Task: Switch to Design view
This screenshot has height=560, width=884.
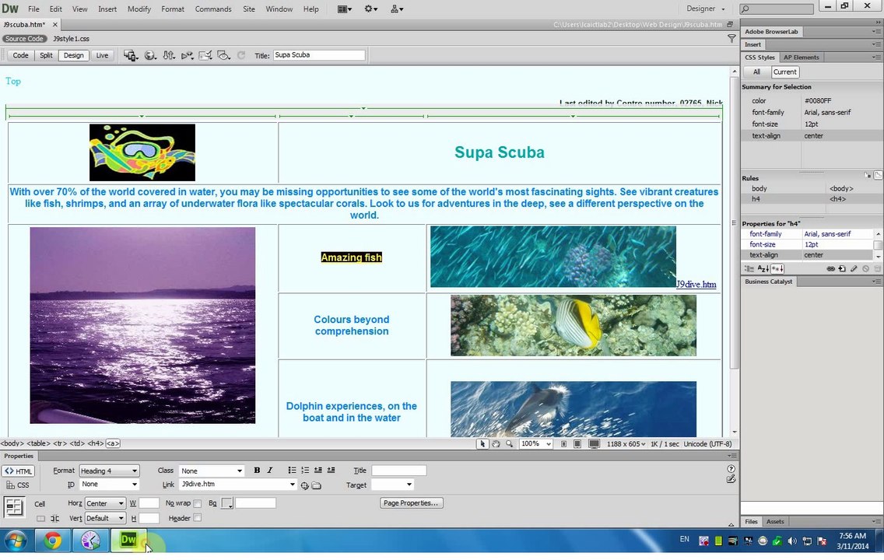Action: 73,55
